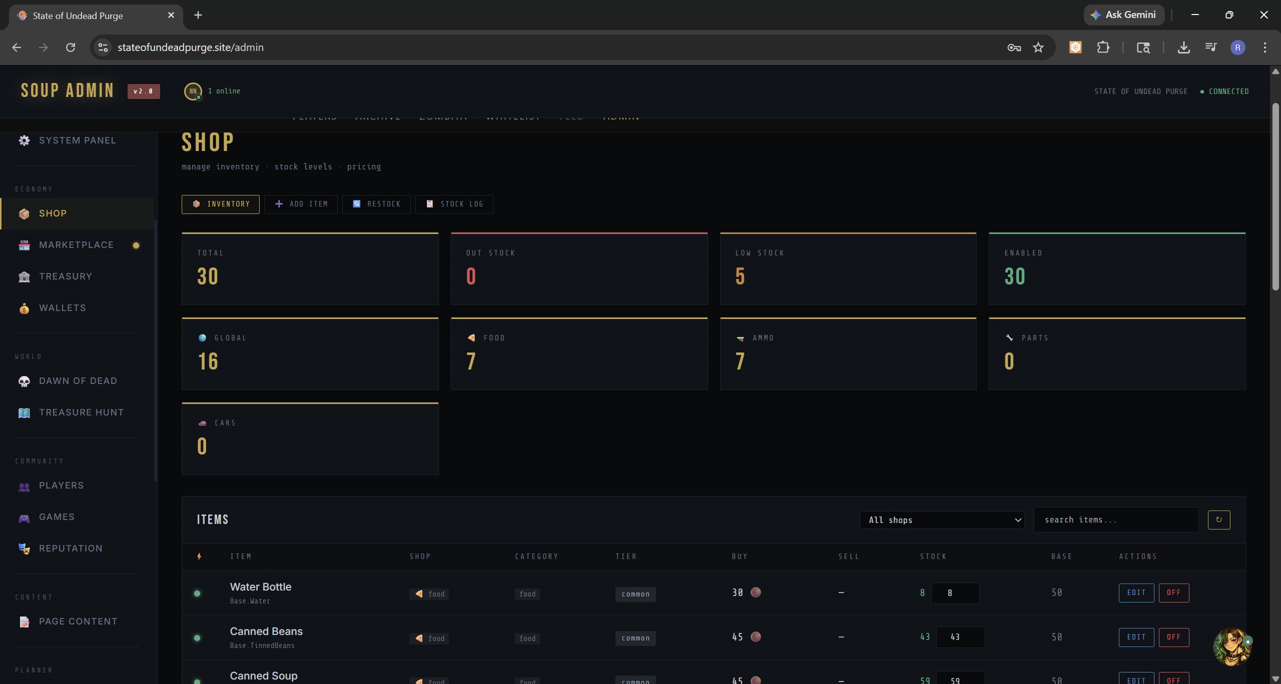Screen dimensions: 1281x684
Task: Click the coin icon beside Canned Beans price
Action: [756, 637]
